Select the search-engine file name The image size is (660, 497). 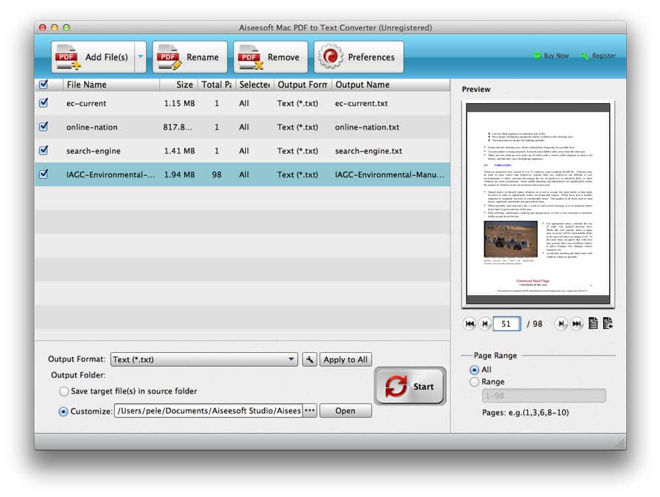(93, 151)
